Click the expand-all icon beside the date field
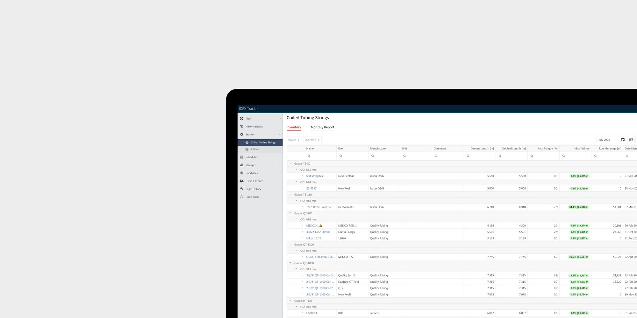 point(631,140)
